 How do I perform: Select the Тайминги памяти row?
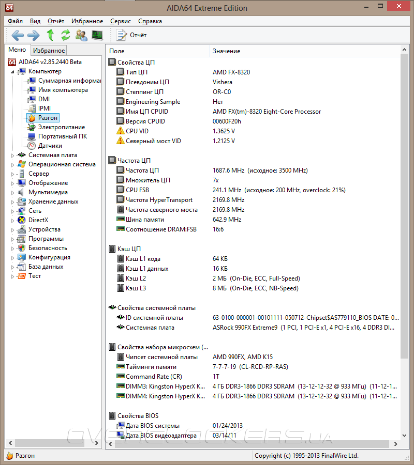(x=253, y=366)
